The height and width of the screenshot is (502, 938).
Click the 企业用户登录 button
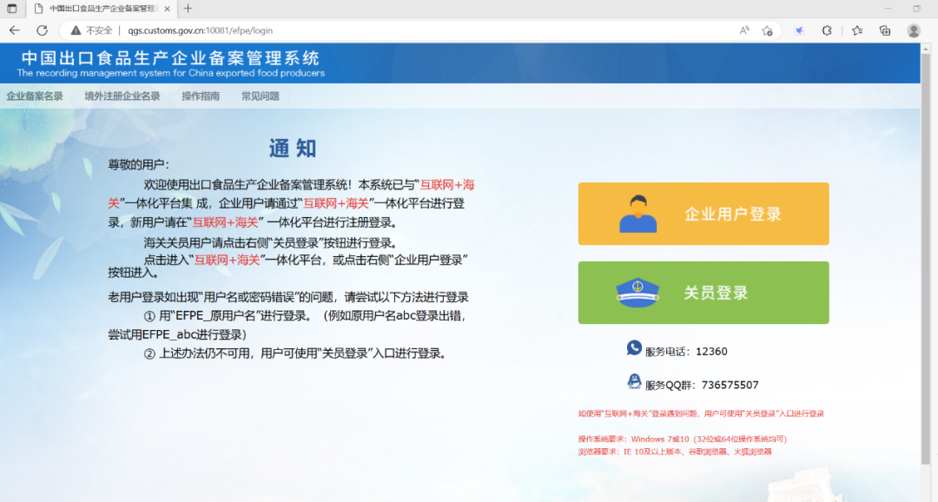point(703,213)
